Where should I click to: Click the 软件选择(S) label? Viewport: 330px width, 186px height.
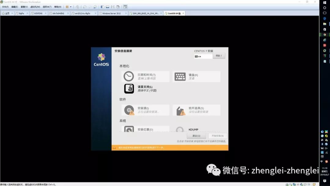(x=196, y=108)
